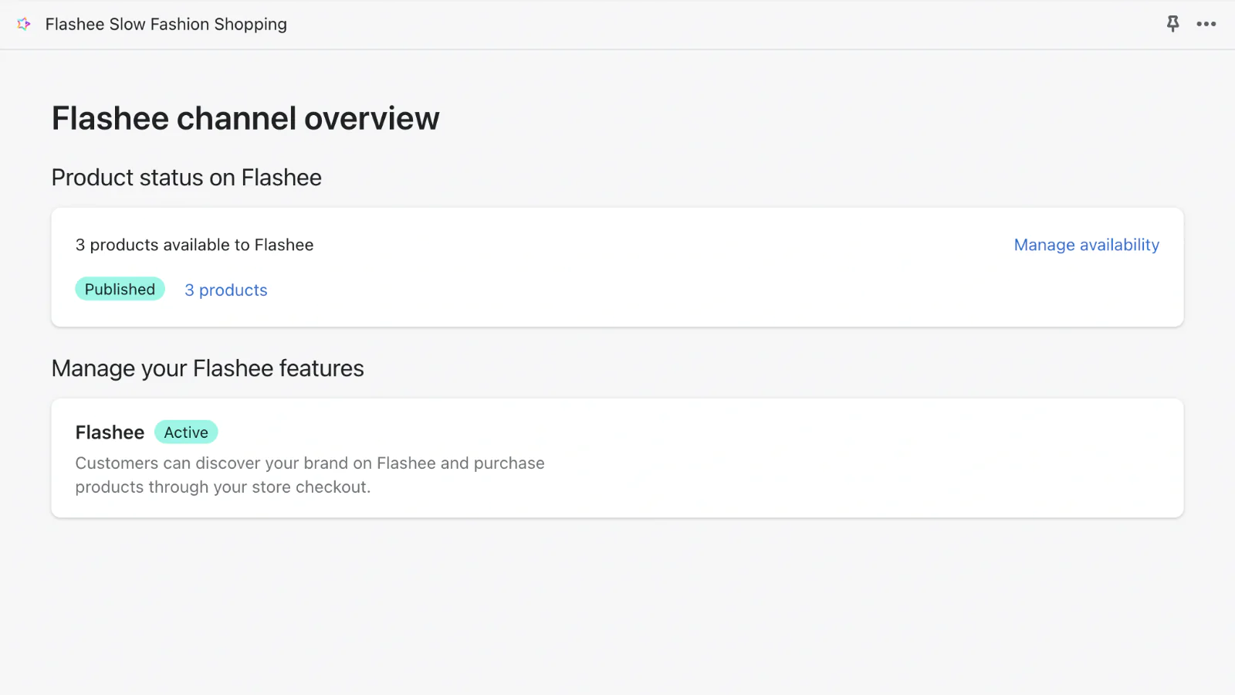The image size is (1235, 695).
Task: Click the Published status badge
Action: (x=120, y=289)
